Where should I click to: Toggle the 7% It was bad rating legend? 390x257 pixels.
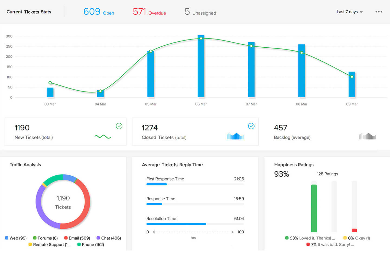pyautogui.click(x=308, y=245)
